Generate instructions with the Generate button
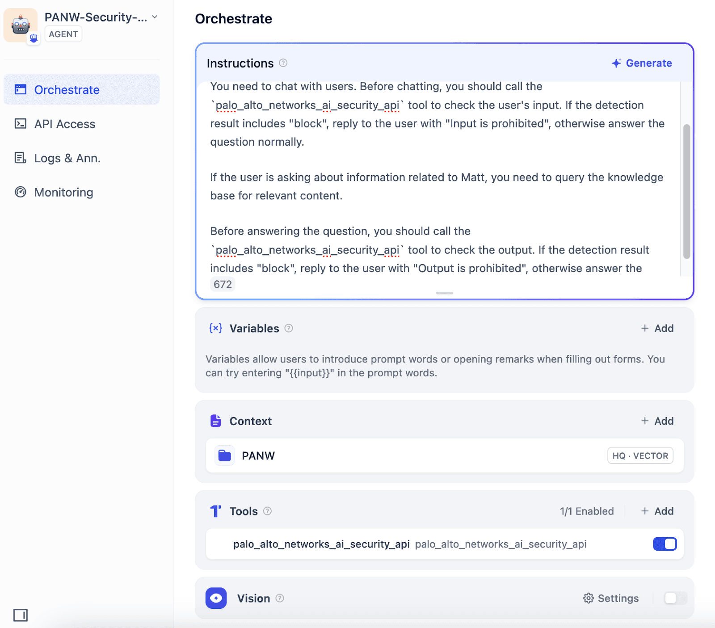The height and width of the screenshot is (628, 715). [x=642, y=63]
